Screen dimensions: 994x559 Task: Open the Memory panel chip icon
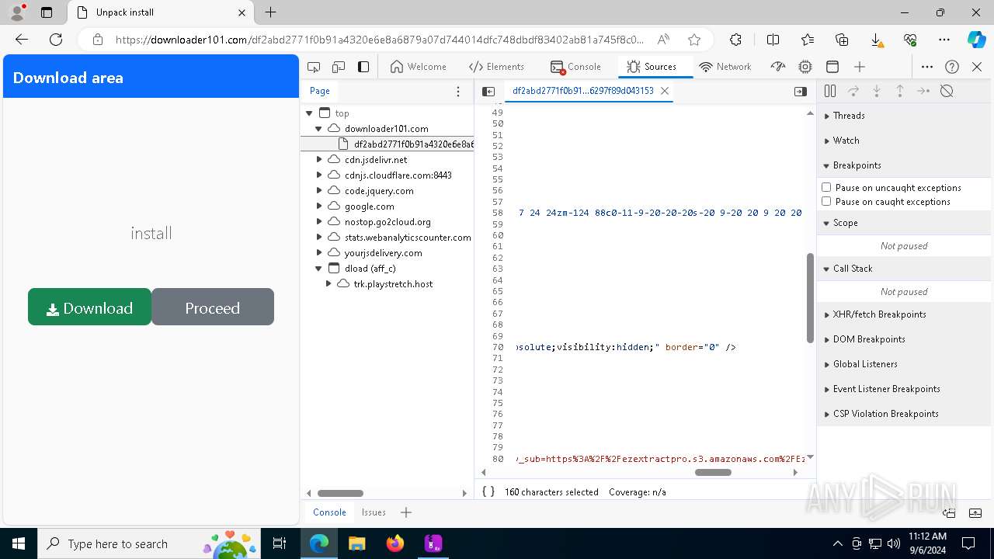pos(805,67)
